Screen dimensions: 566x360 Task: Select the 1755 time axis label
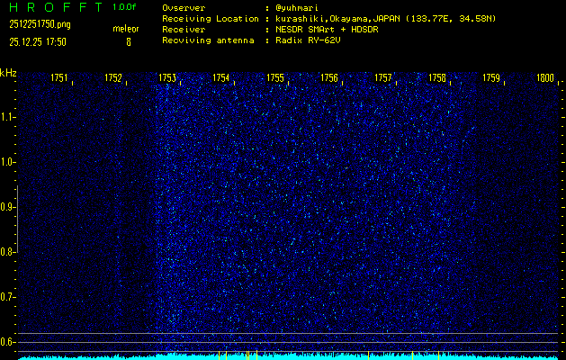pyautogui.click(x=275, y=77)
